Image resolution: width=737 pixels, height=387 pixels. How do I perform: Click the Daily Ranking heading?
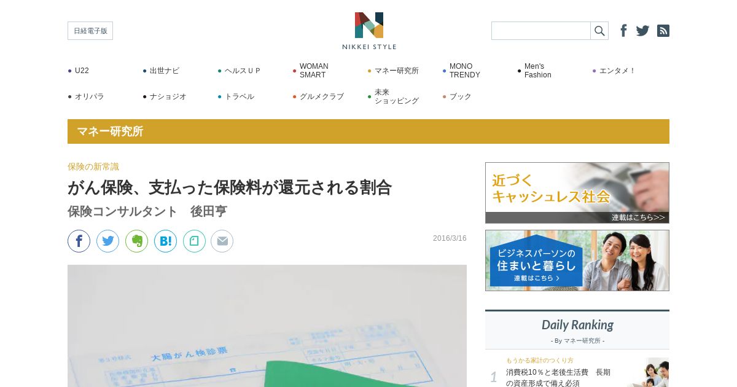click(577, 325)
